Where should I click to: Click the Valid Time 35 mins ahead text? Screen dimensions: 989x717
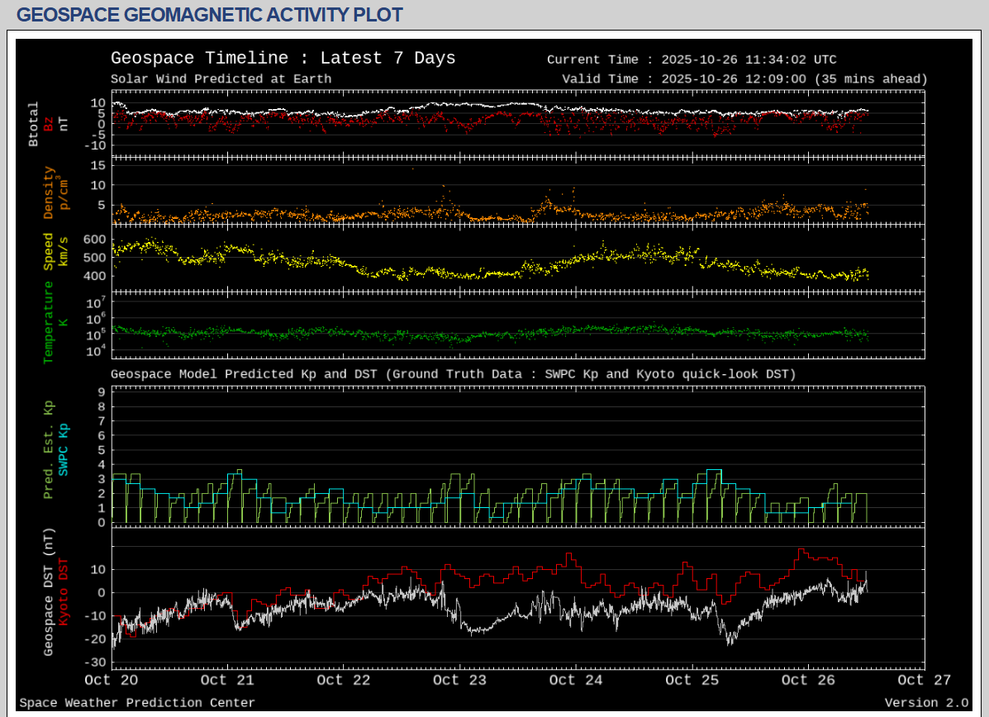pos(744,79)
